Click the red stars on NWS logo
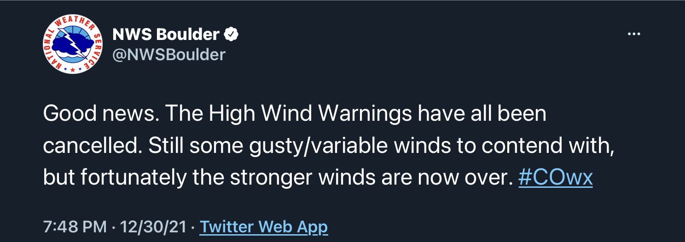Image resolution: width=685 pixels, height=242 pixels. coord(72,68)
